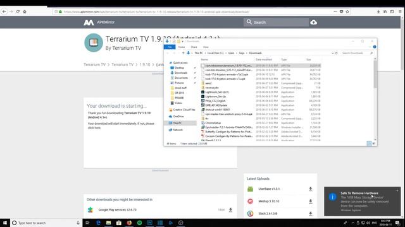Open the Home ribbon tab in Explorer

pyautogui.click(x=182, y=47)
